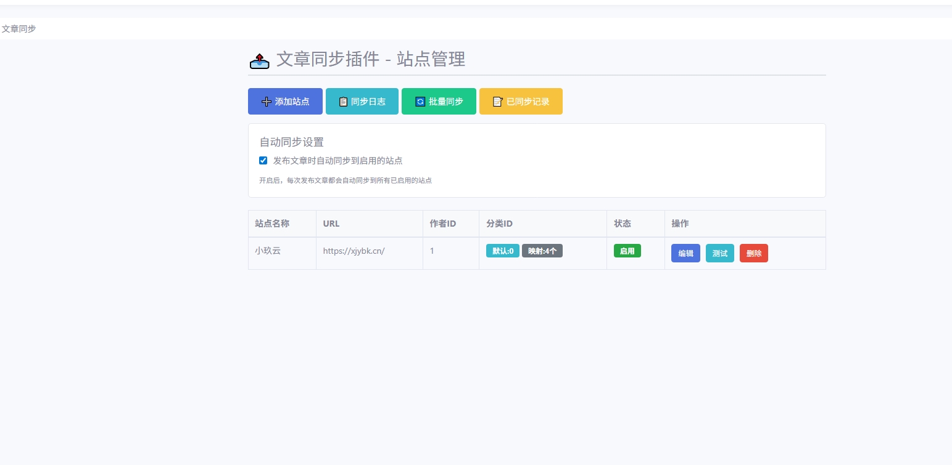Screen dimensions: 952x465
Task: Click the sync icon on 批量同步 button
Action: [420, 101]
